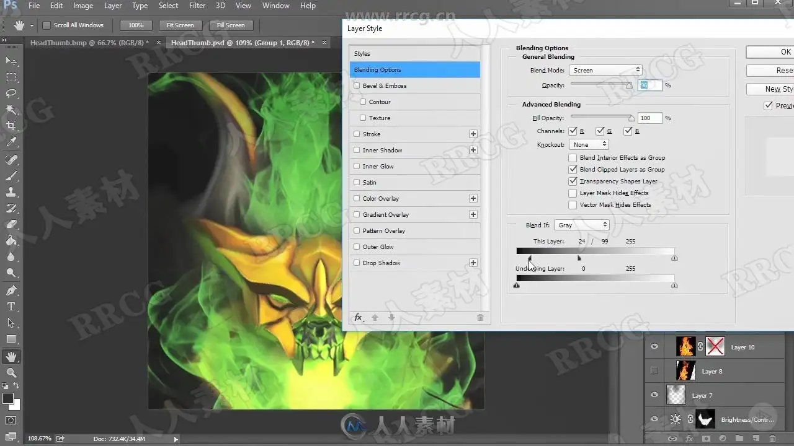Select the Crop tool
Viewport: 794px width, 446px height.
(x=11, y=126)
